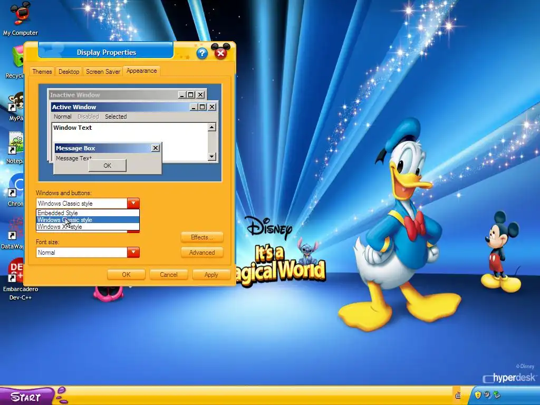540x405 pixels.
Task: Click the preview scroll down arrow
Action: tap(212, 157)
